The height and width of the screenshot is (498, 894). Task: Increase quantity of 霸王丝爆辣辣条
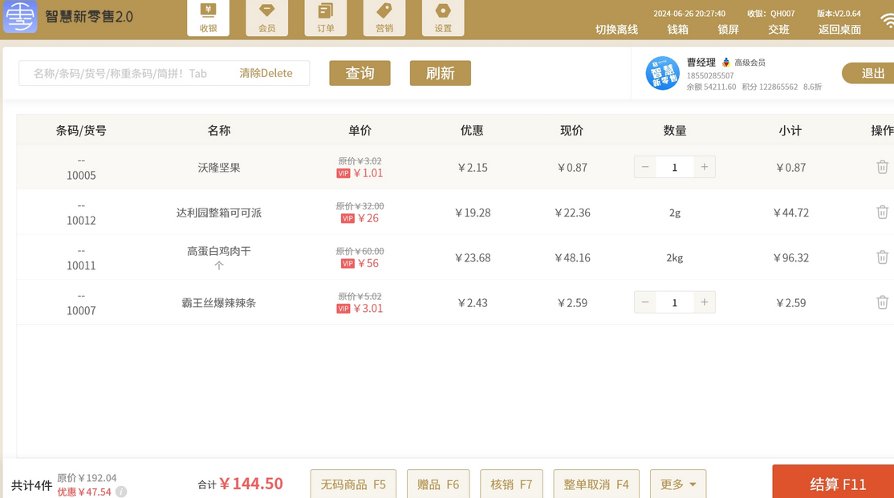(704, 302)
